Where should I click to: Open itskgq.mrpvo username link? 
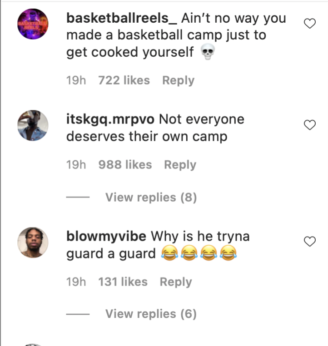pos(110,119)
